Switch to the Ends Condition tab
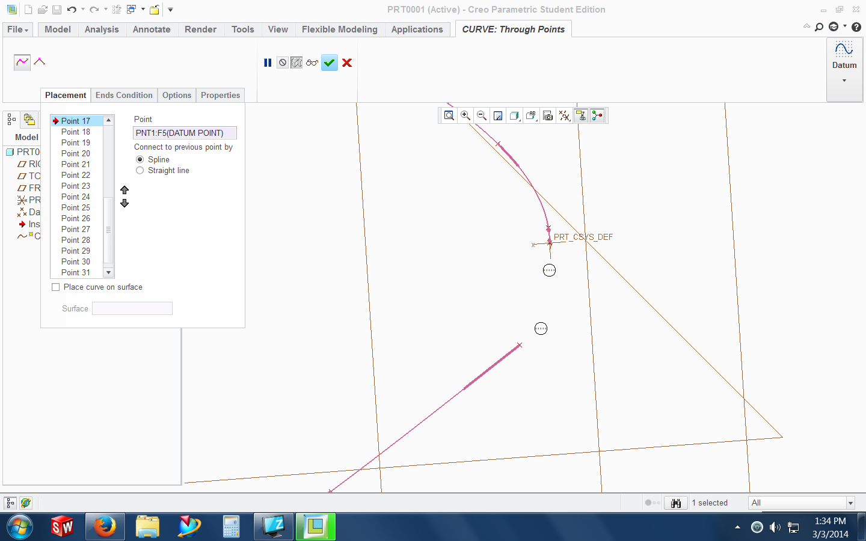 [x=124, y=95]
